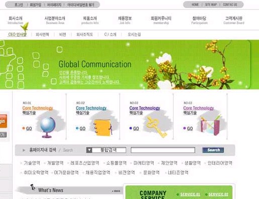The height and width of the screenshot is (199, 259).
Task: Open the 참여마당 Participation menu
Action: coord(199,20)
